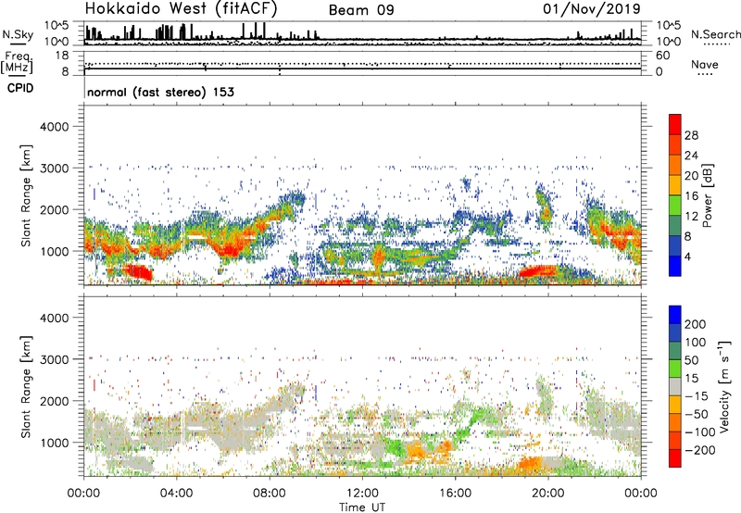Click the "24" power colorbar value
The height and width of the screenshot is (513, 741).
tap(691, 156)
